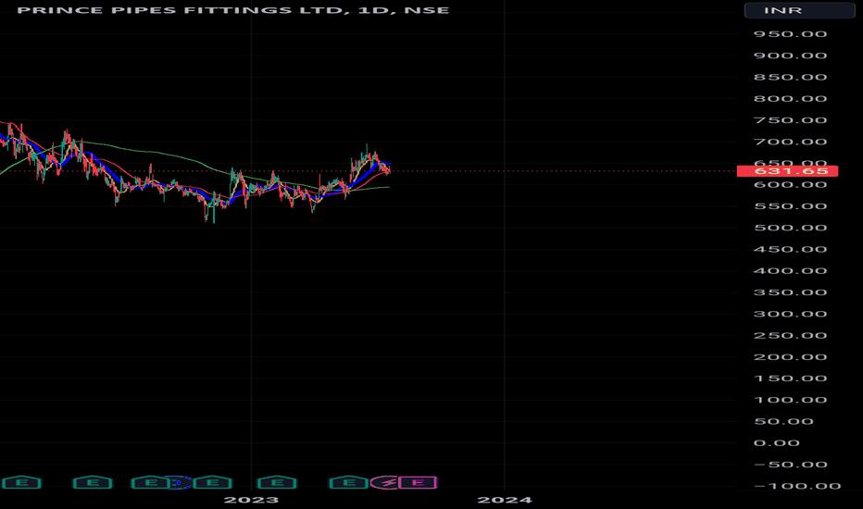Click the −100.00 price axis label
Screen dimensions: 863x509
tap(795, 486)
